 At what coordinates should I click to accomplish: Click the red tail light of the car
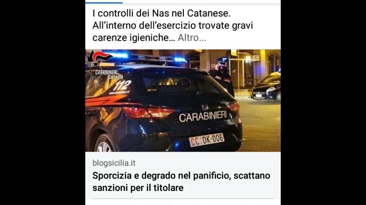click(148, 112)
